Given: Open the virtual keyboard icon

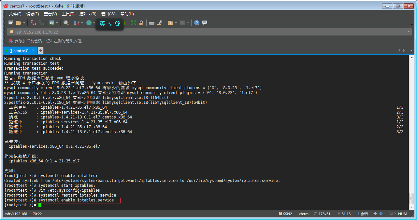Looking at the screenshot, I should coord(151,23).
